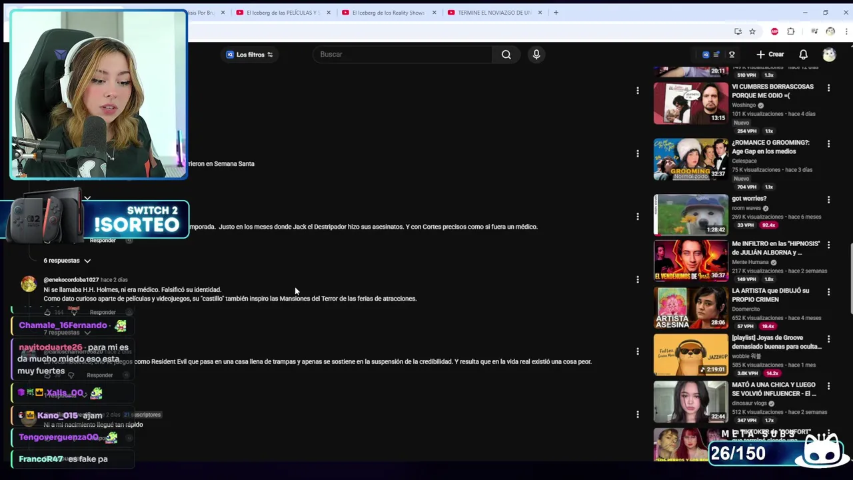The image size is (853, 480).
Task: Click 'hace 2 días' timestamp of enekocordoba1027
Action: pos(114,280)
